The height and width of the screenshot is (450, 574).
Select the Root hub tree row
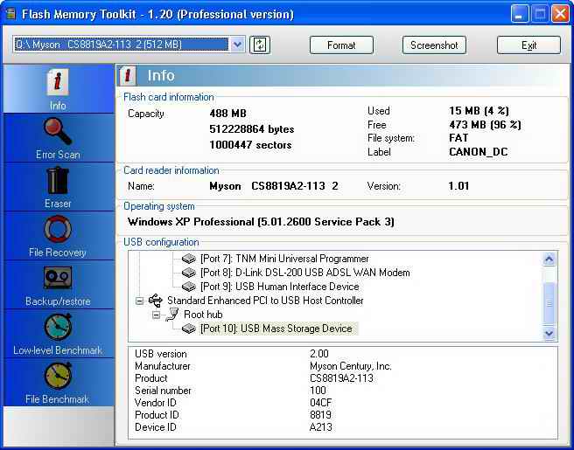(203, 315)
